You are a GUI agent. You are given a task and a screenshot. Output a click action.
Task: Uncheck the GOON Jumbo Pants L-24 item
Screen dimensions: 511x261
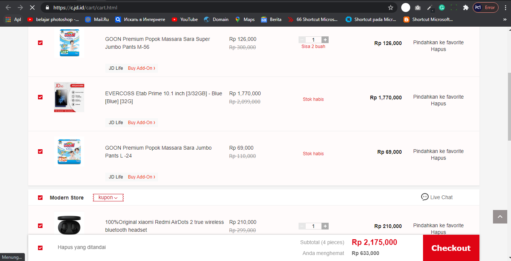tap(40, 151)
